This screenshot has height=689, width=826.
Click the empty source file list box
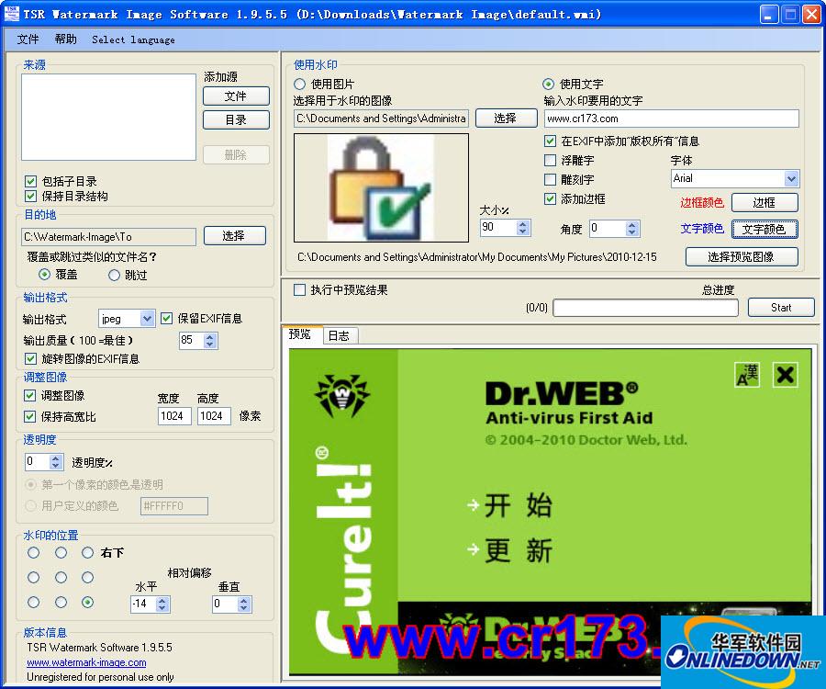click(x=108, y=117)
